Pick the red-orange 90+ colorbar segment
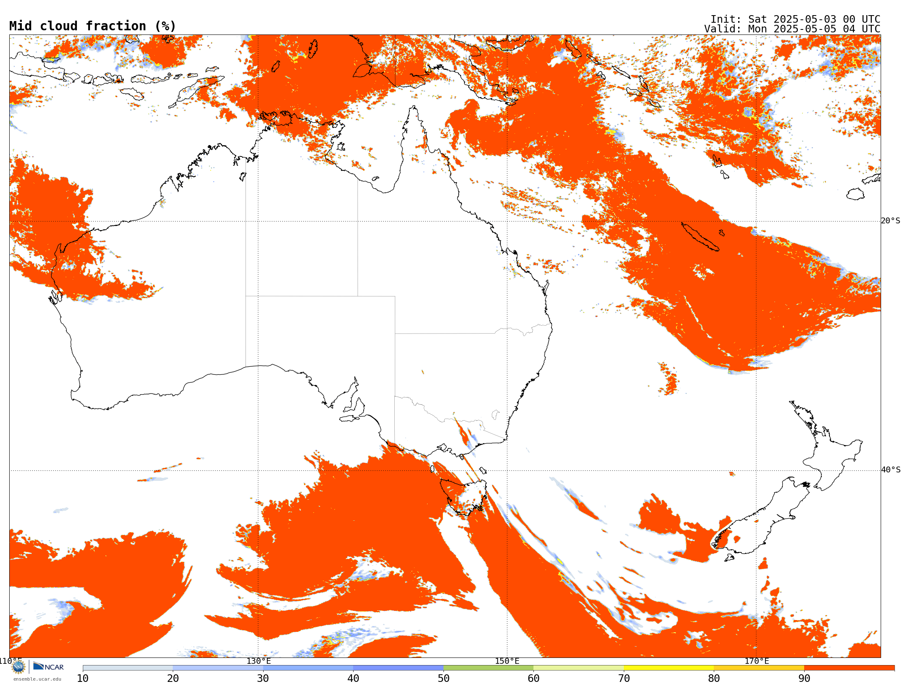908x684 pixels. pyautogui.click(x=849, y=668)
